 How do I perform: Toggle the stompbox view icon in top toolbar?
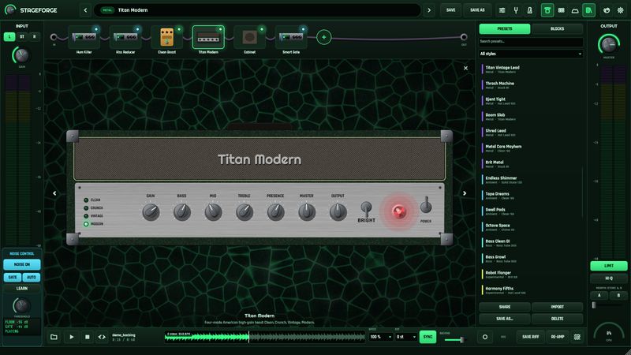click(547, 10)
